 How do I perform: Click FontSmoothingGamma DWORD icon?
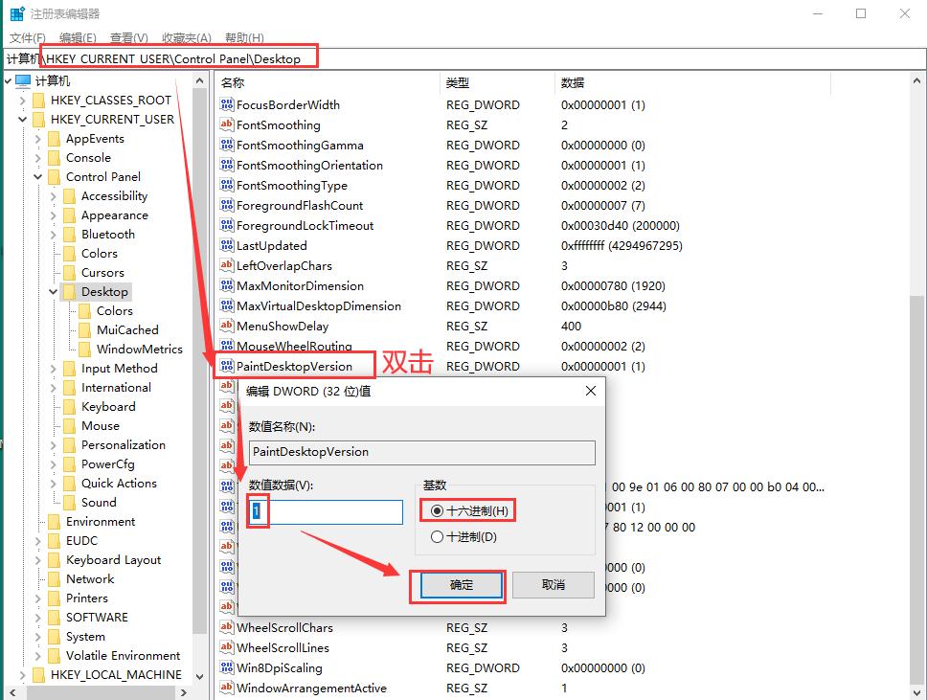click(226, 146)
